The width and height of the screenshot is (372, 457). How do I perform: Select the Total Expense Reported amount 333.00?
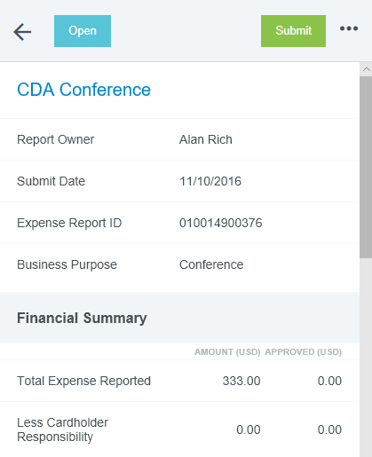coord(241,381)
